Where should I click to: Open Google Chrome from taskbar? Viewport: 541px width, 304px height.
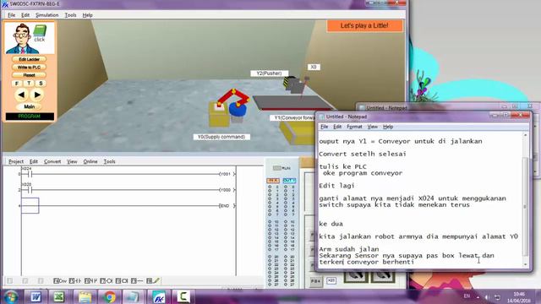pos(110,296)
